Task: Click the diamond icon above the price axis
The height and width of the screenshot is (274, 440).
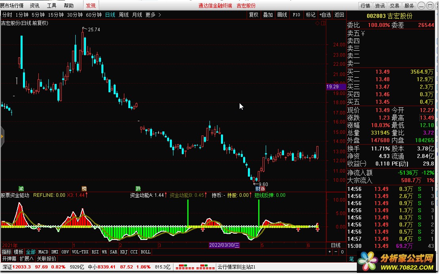Action: (317, 23)
